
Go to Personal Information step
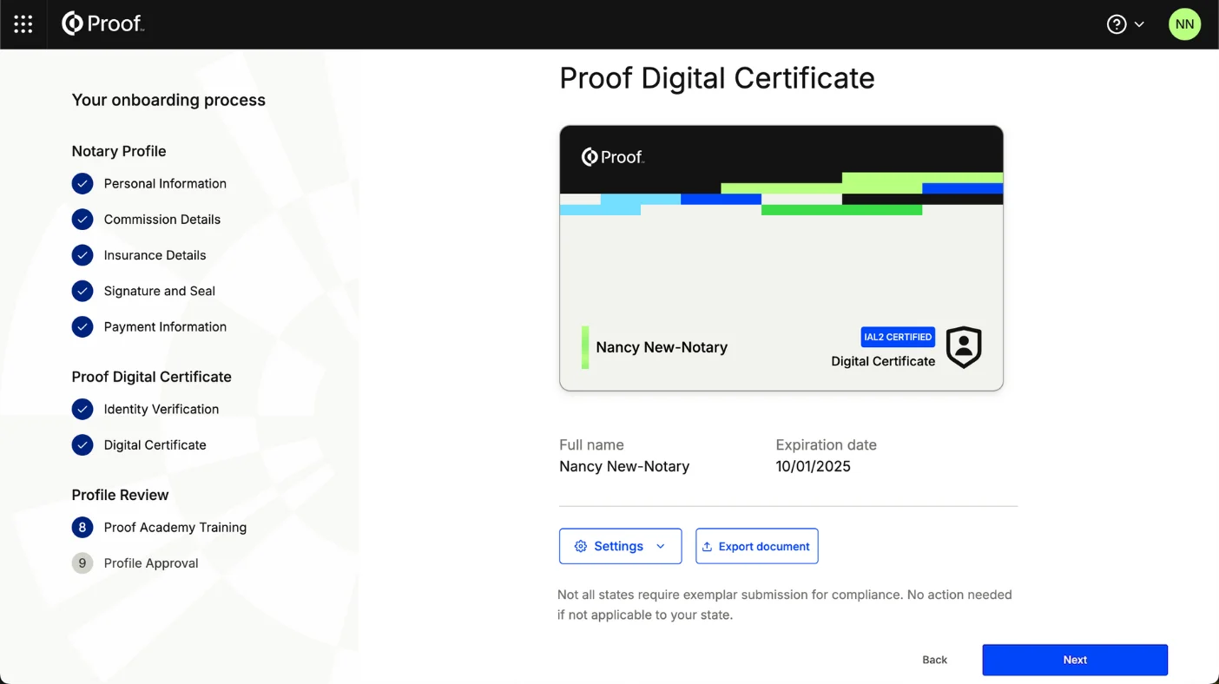click(165, 184)
